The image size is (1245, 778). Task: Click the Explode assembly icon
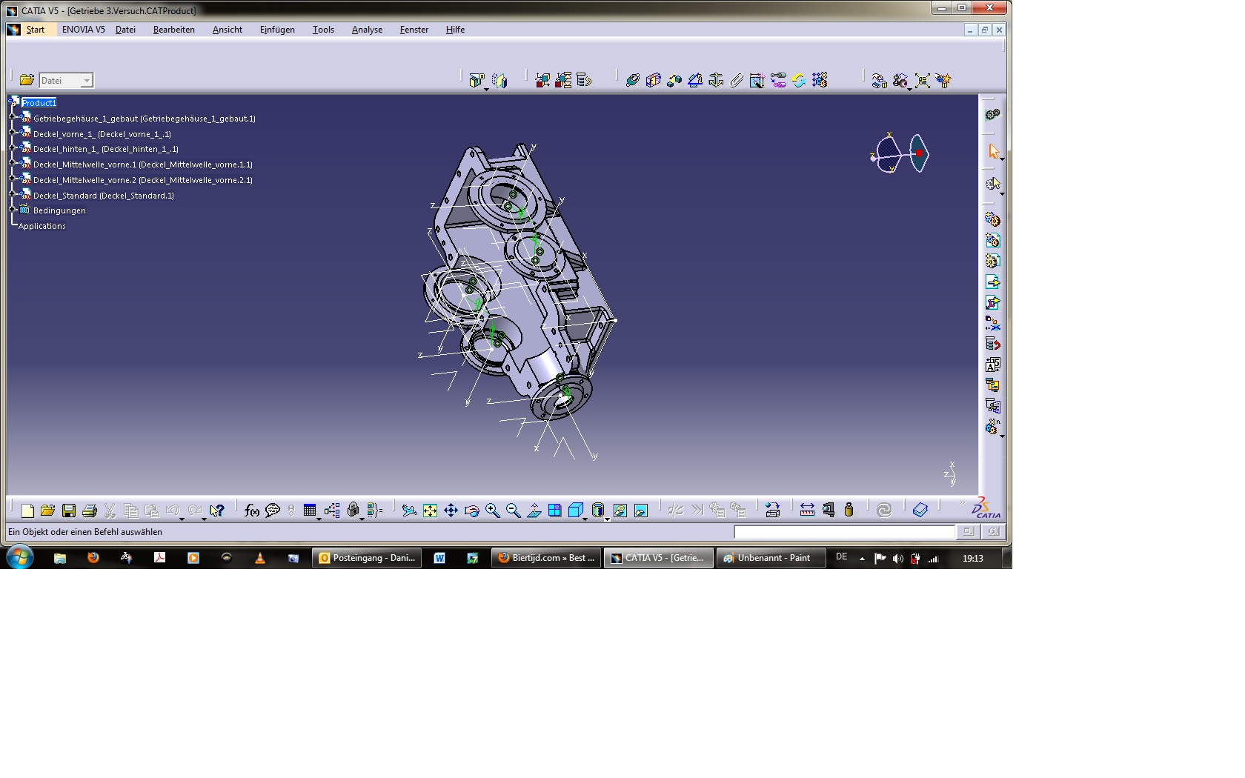pos(923,81)
